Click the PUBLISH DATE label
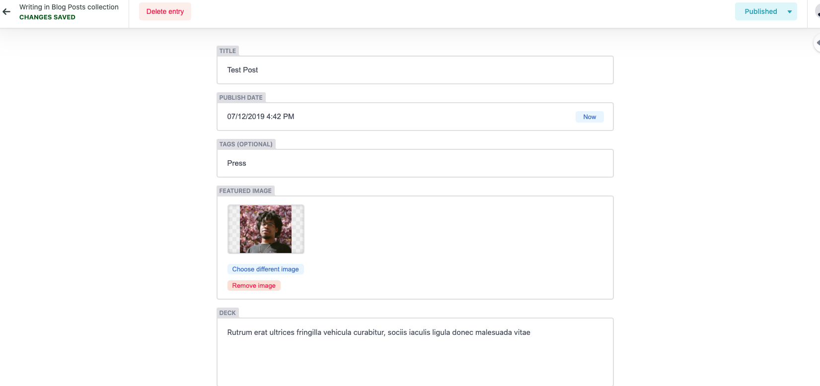The height and width of the screenshot is (386, 820). pyautogui.click(x=241, y=97)
